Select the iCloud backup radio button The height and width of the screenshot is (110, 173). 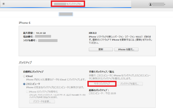tap(24, 76)
